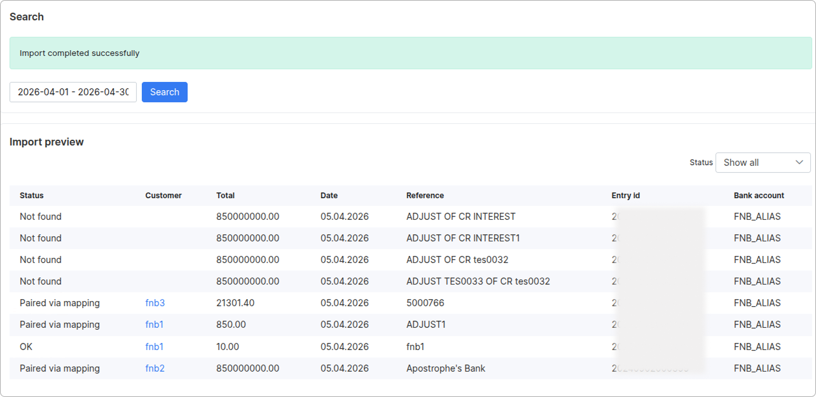Click the 'OK' status cell

tap(27, 347)
